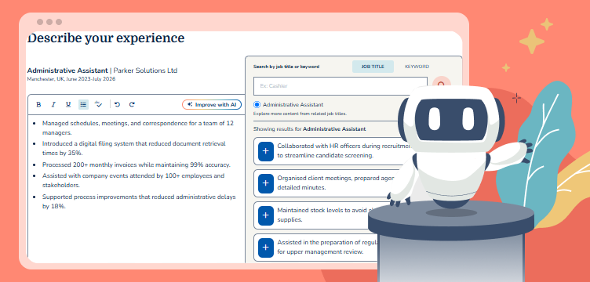Screen dimensions: 590x282
Task: Add the 'Collaborated with HR officers' suggestion
Action: [x=266, y=151]
